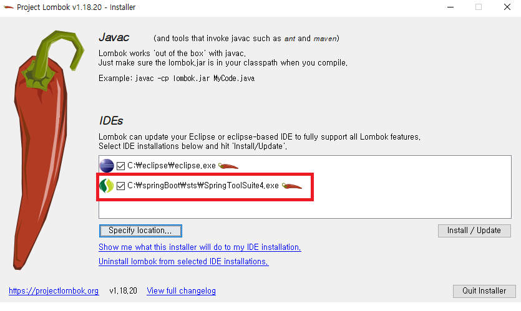The width and height of the screenshot is (521, 311).
Task: Click the Lombok pepper icon in the title bar
Action: [x=8, y=7]
